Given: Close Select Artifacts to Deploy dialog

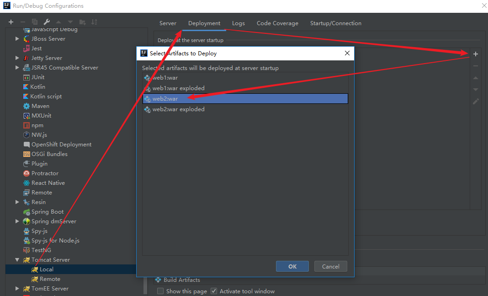Looking at the screenshot, I should (347, 53).
